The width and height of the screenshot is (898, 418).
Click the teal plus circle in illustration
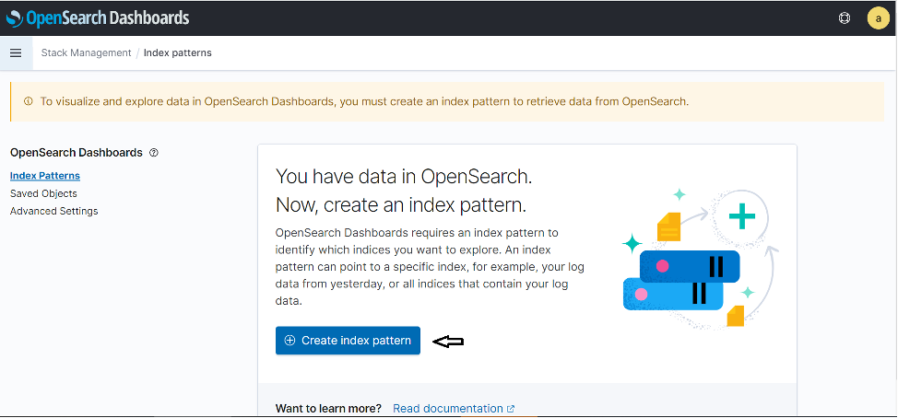(x=741, y=216)
